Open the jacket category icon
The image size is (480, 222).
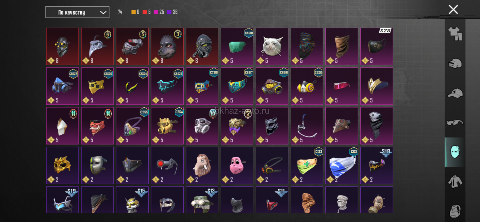click(455, 182)
